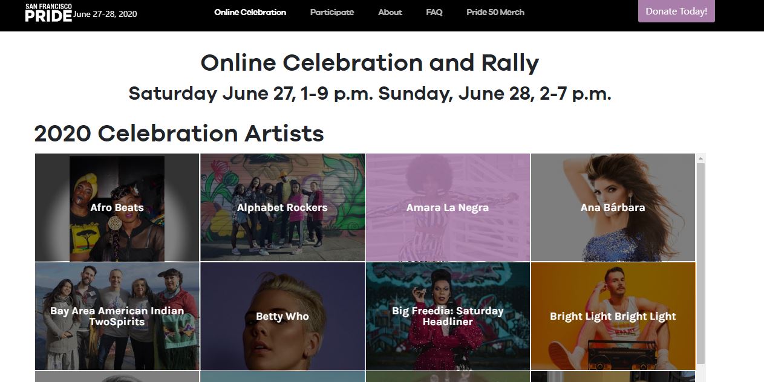Open the Online Celebration menu item
Viewport: 764px width, 382px height.
pyautogui.click(x=250, y=12)
